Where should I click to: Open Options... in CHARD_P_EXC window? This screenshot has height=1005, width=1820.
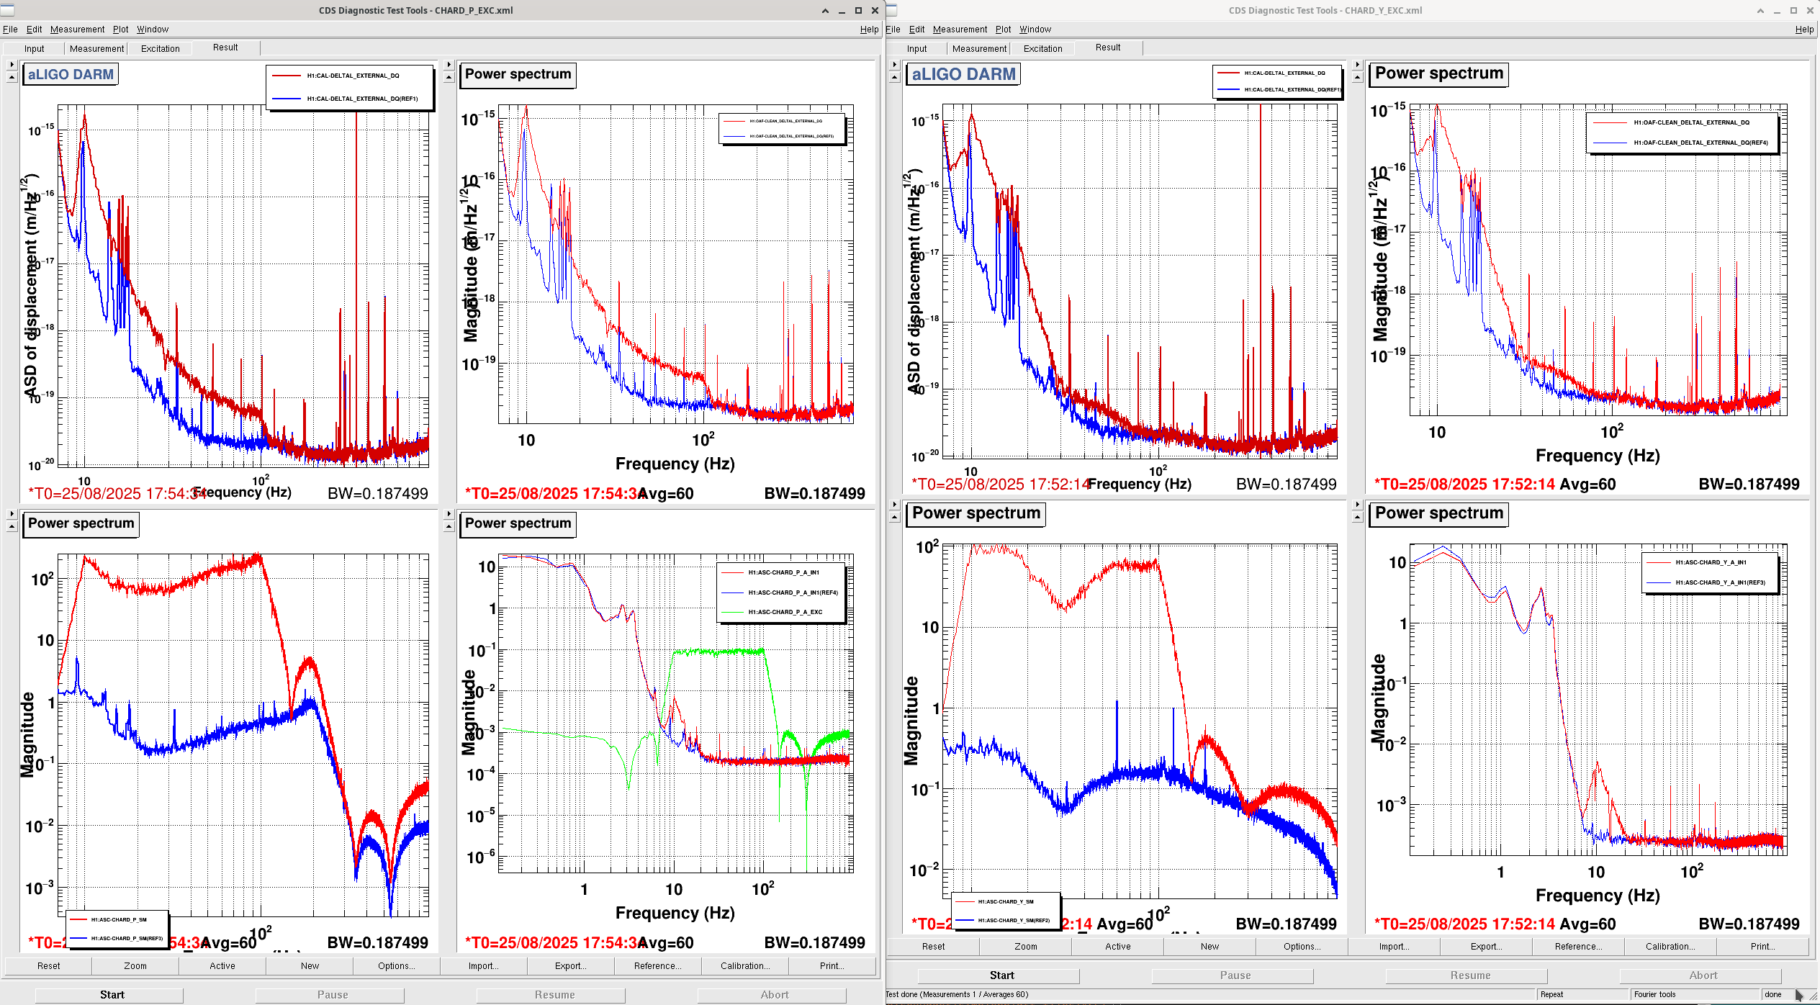[397, 965]
